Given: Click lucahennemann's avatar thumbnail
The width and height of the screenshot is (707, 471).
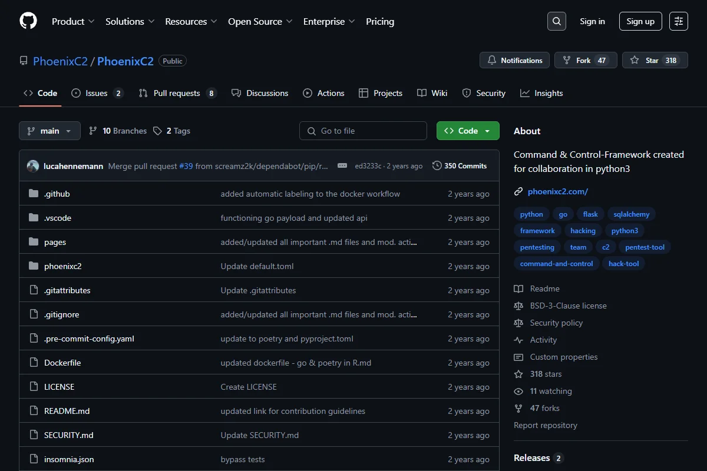Looking at the screenshot, I should pos(33,166).
